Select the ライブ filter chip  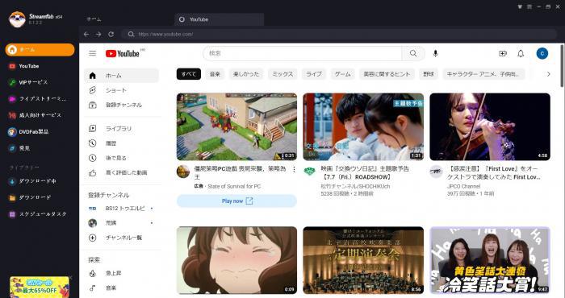314,74
